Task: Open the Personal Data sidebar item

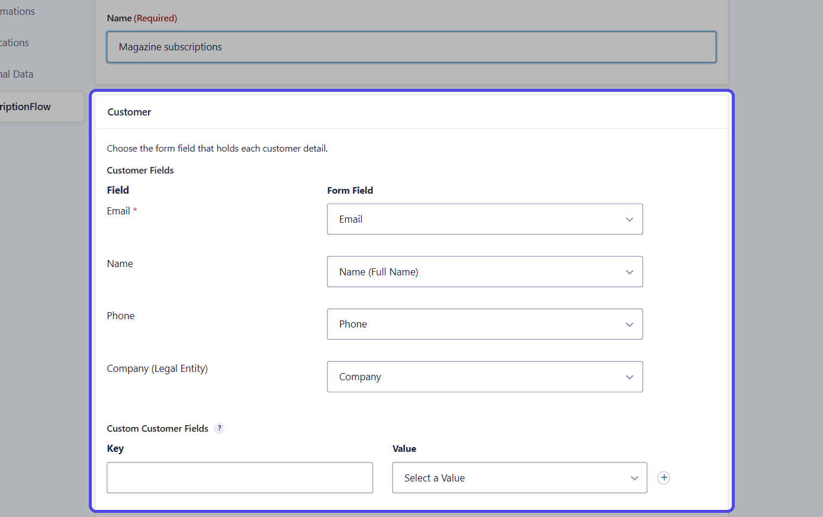Action: click(17, 74)
